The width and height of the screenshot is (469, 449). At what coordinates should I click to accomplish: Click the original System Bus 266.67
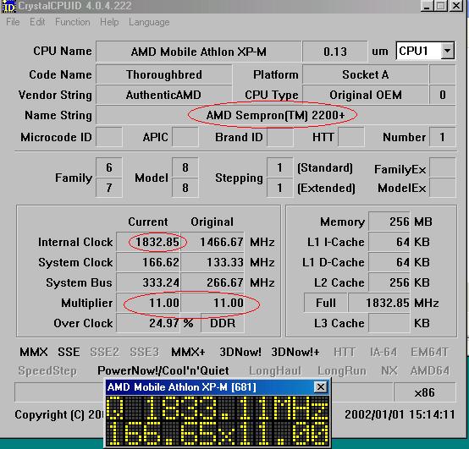[x=212, y=282]
